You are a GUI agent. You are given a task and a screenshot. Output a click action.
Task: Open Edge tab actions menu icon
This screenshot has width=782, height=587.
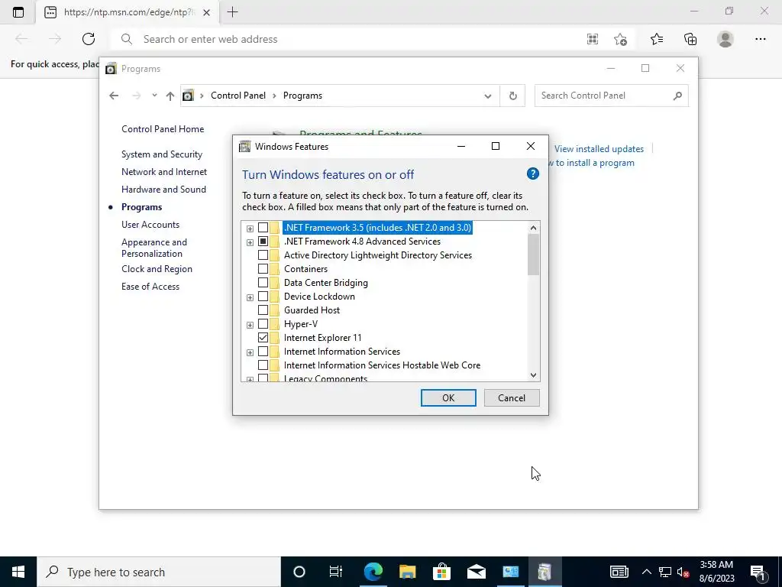tap(18, 12)
